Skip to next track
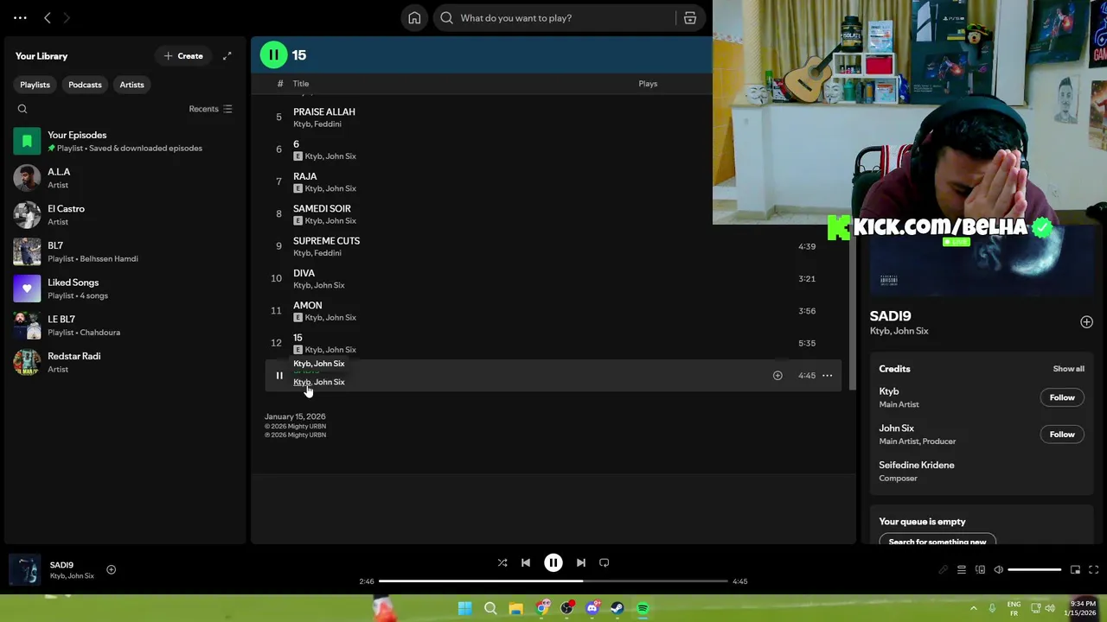 [581, 563]
